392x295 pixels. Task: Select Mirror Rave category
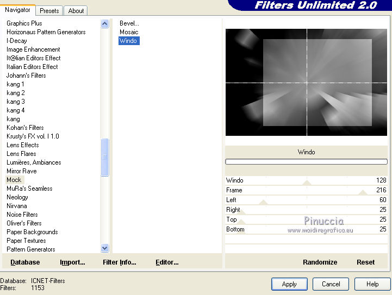pyautogui.click(x=22, y=171)
